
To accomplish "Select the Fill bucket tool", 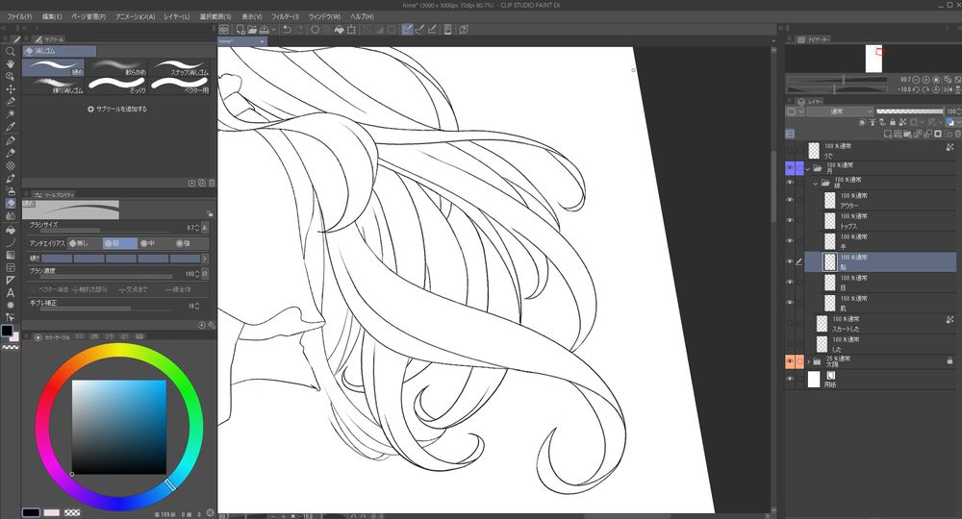I will 10,230.
